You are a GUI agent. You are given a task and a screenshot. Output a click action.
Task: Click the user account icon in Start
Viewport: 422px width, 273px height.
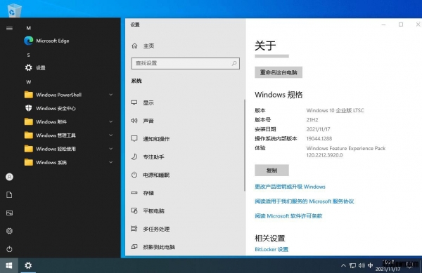click(9, 177)
